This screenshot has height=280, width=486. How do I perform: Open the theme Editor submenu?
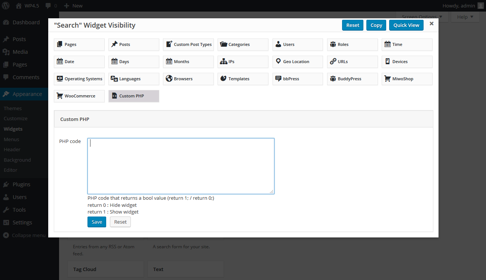10,170
